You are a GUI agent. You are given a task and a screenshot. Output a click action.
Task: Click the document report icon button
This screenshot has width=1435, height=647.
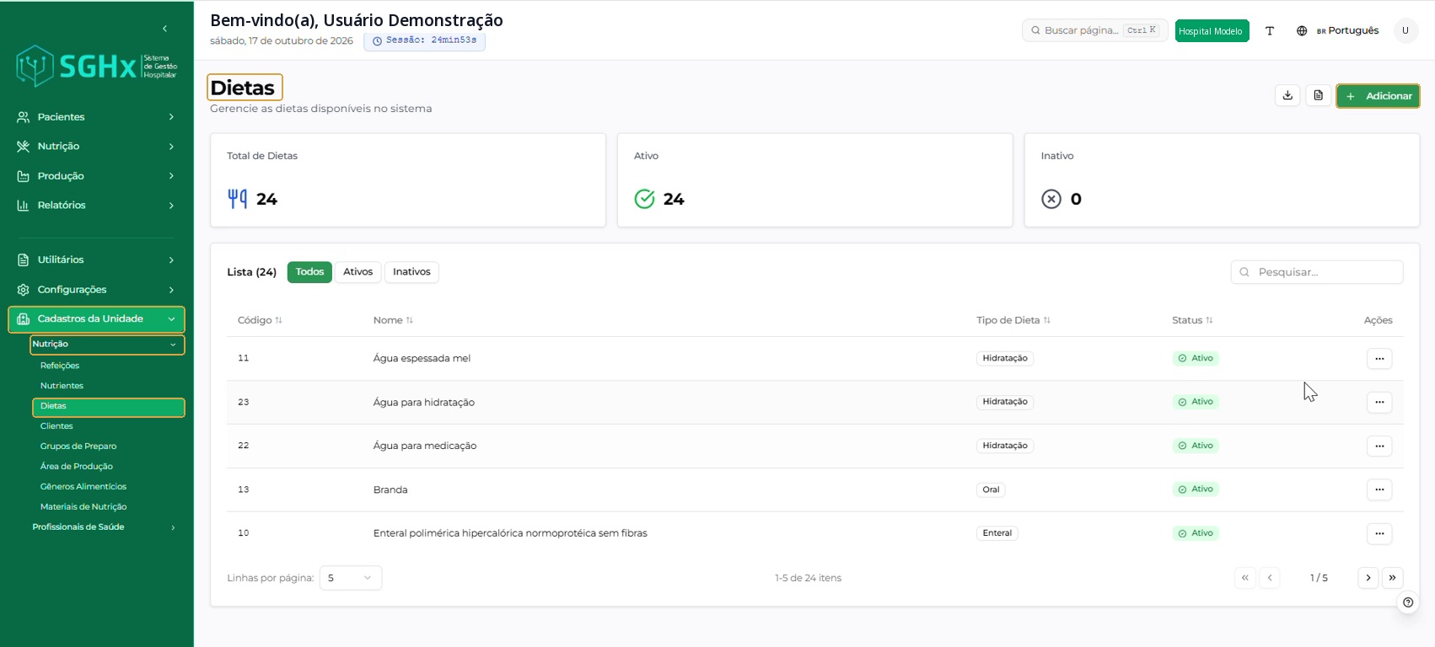(1319, 95)
